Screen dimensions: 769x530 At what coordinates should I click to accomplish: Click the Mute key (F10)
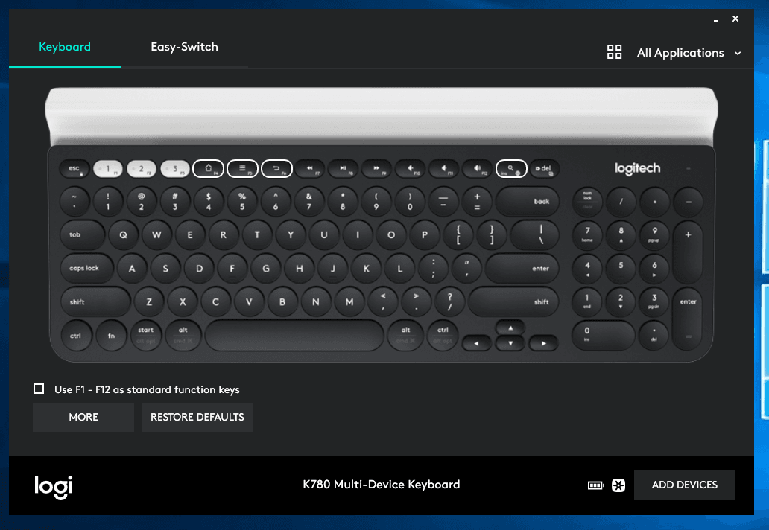pyautogui.click(x=411, y=169)
